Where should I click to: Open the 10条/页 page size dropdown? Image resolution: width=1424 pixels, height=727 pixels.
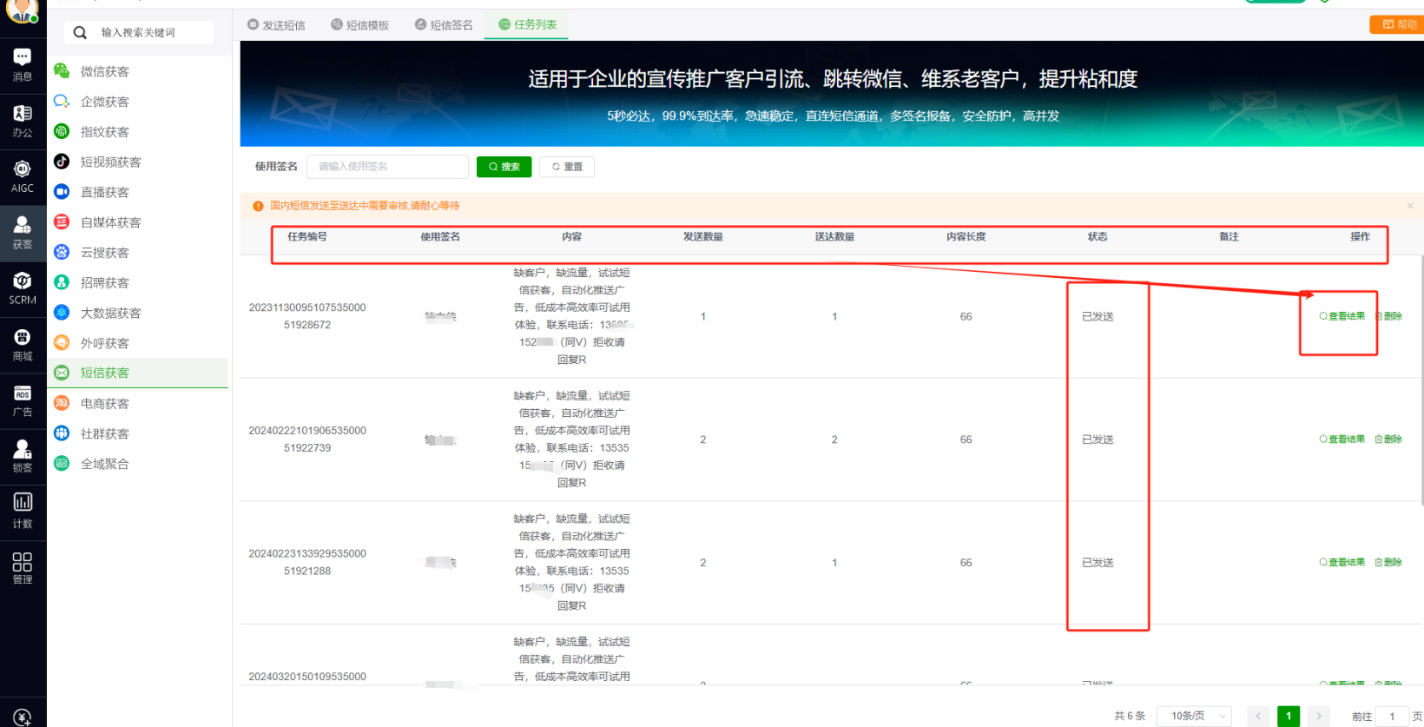[1194, 717]
